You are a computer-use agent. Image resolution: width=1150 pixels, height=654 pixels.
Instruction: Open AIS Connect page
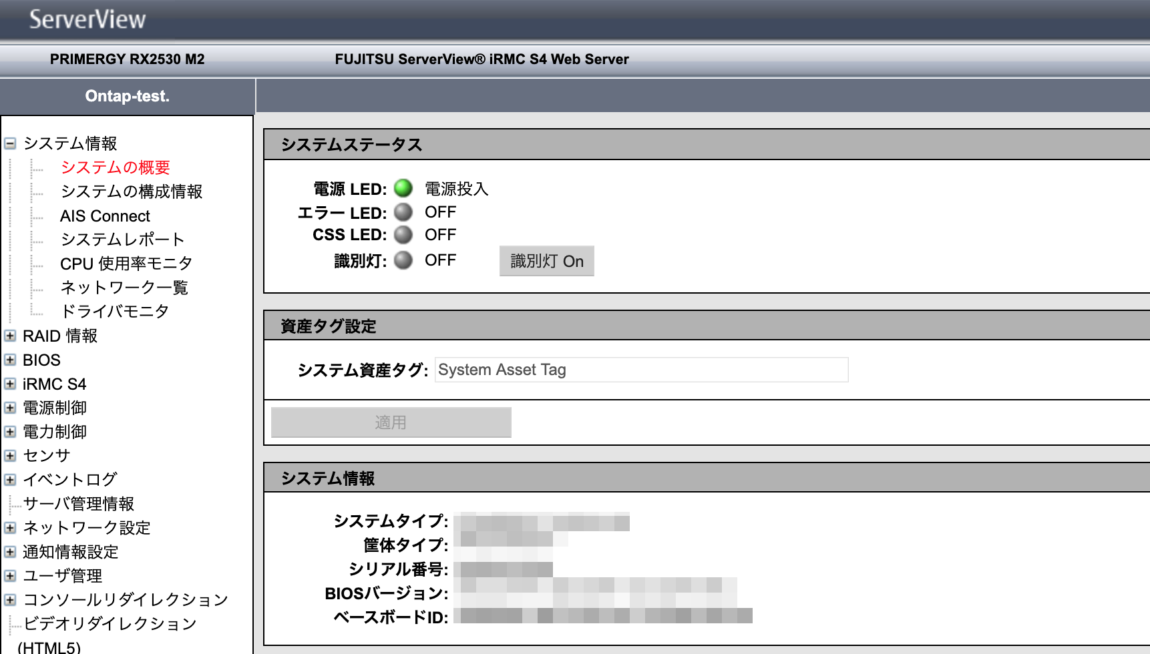(105, 216)
